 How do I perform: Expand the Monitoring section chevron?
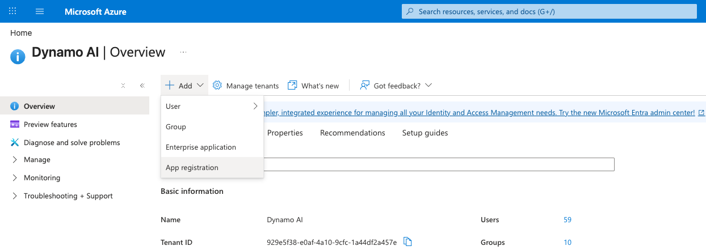(15, 178)
